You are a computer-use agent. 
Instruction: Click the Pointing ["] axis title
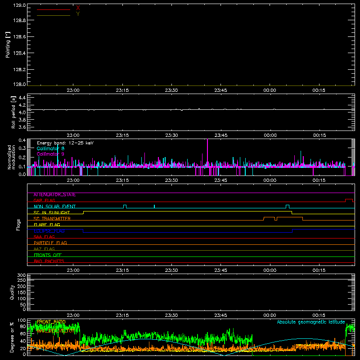[8, 45]
